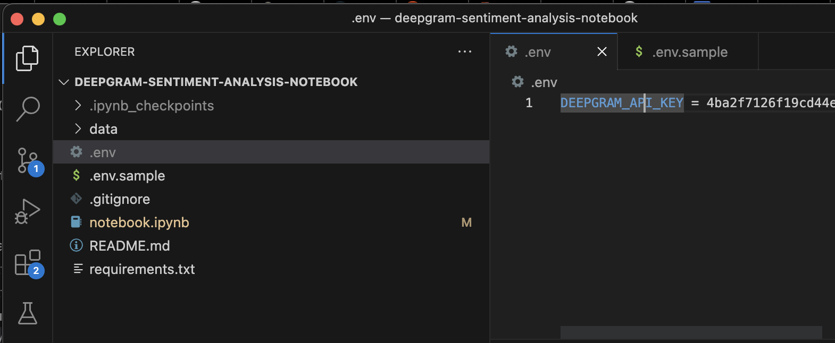The height and width of the screenshot is (343, 835).
Task: Click the API key value in line 1
Action: tap(771, 102)
